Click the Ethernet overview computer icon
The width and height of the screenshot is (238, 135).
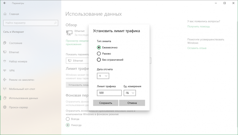tap(69, 33)
